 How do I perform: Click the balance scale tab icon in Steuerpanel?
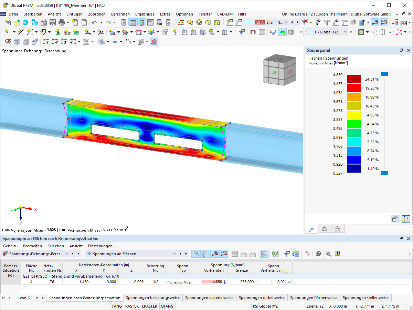point(324,229)
